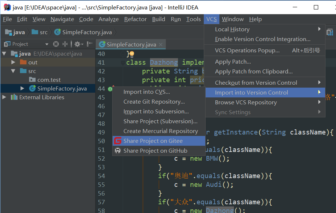Click the VCS menu

[211, 19]
